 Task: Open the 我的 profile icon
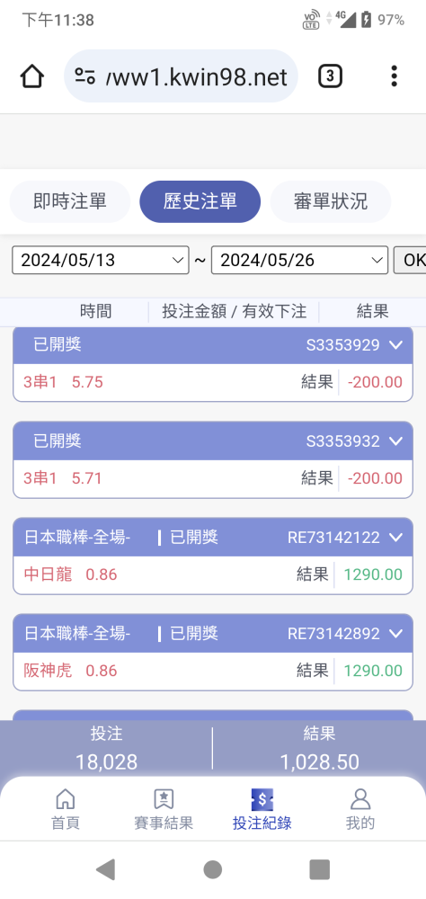(x=360, y=798)
